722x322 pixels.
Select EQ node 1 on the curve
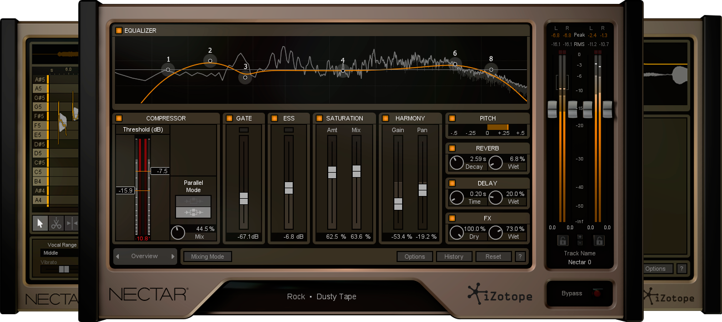click(168, 69)
